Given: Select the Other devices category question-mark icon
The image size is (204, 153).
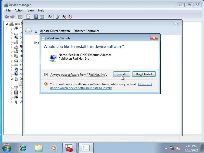Looking at the screenshot, I should tap(16, 79).
